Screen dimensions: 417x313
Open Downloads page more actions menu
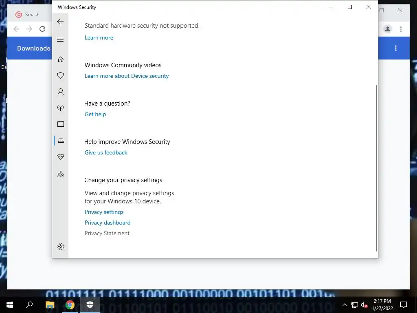pos(396,48)
